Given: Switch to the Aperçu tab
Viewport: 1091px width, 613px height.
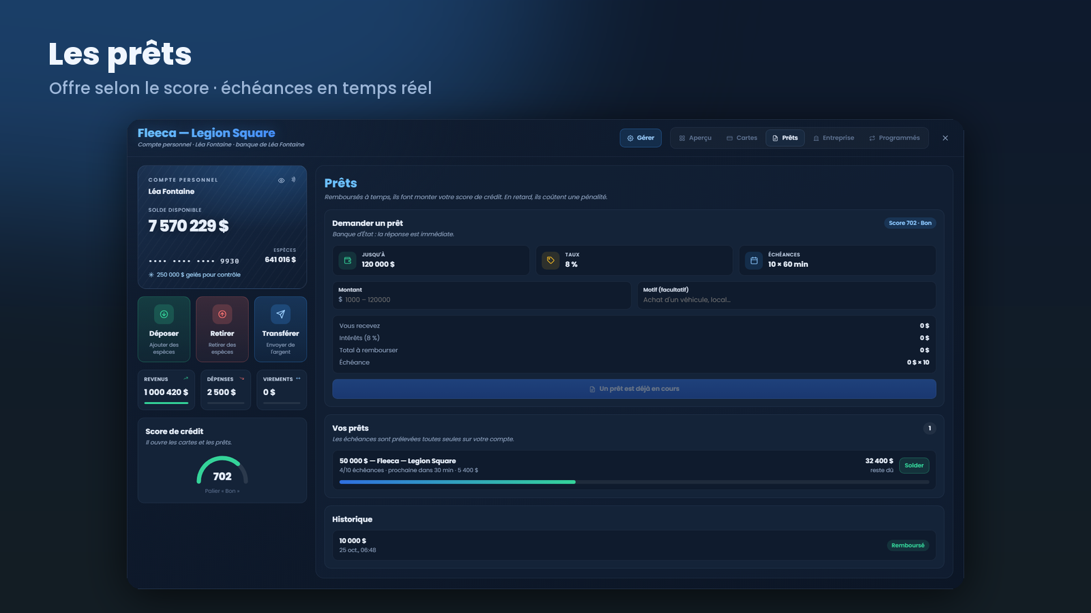Looking at the screenshot, I should click(695, 138).
